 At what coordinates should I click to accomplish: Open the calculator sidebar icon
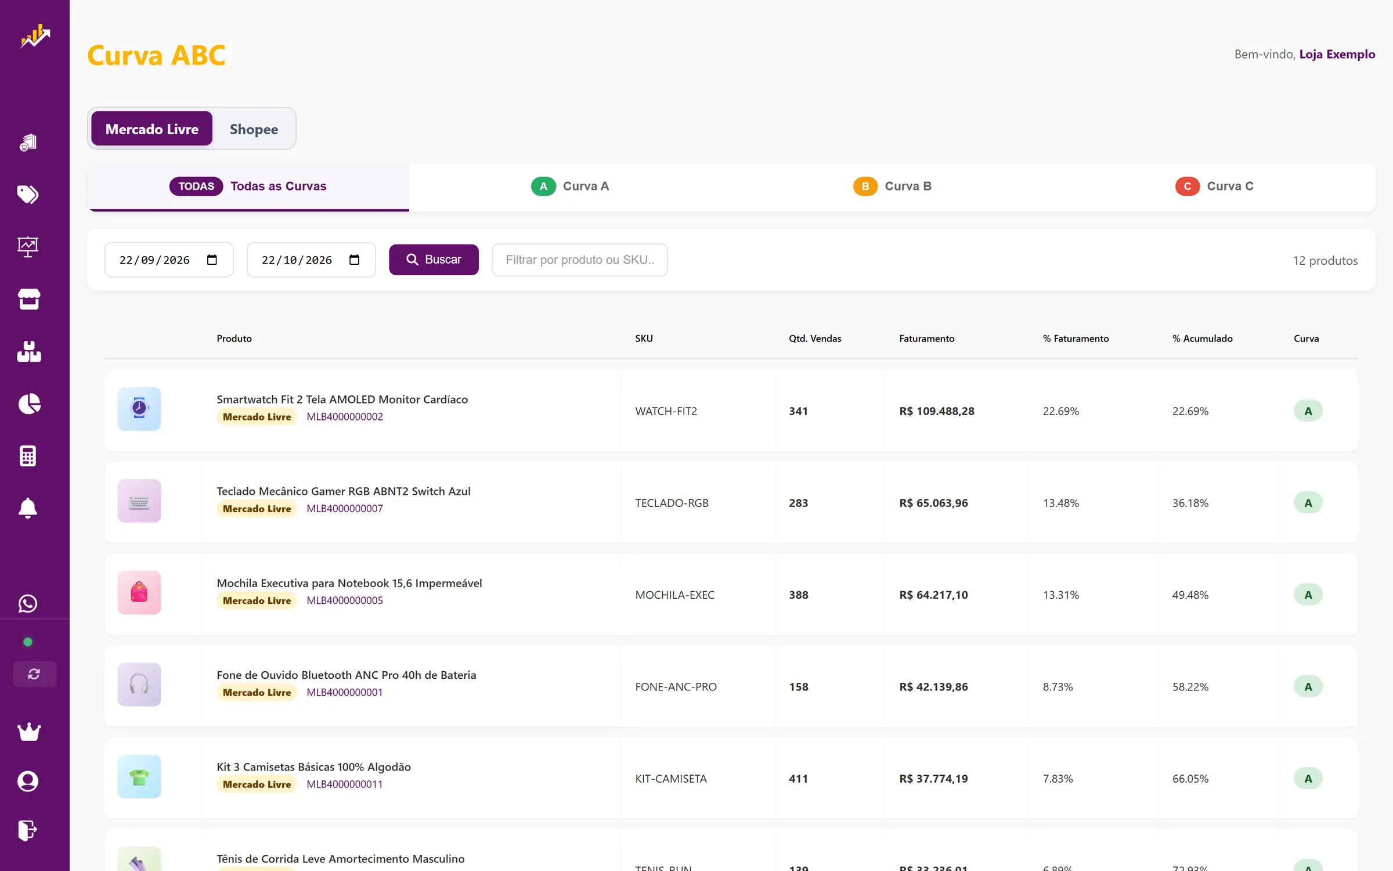[28, 456]
